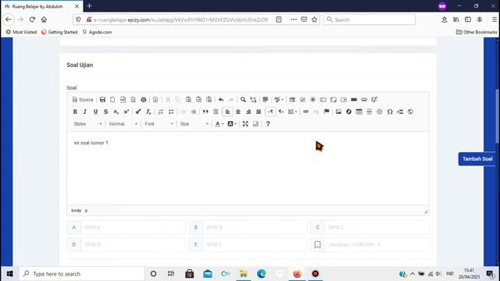500x281 pixels.
Task: Insert a smiley emoticon
Action: point(380,112)
